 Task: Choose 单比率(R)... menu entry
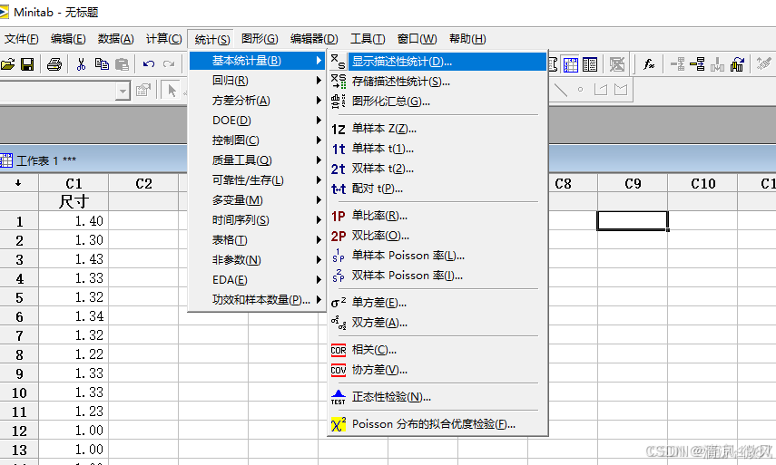pos(437,216)
